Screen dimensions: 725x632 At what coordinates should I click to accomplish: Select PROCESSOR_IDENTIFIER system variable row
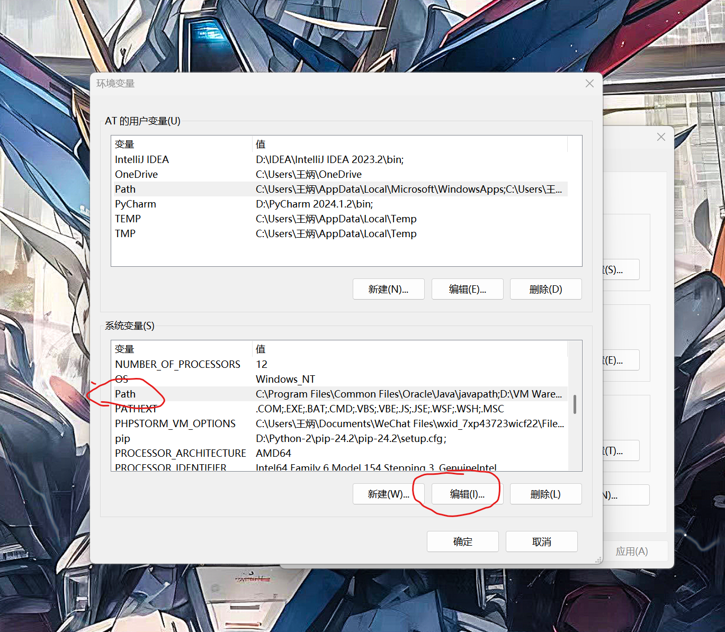[339, 467]
